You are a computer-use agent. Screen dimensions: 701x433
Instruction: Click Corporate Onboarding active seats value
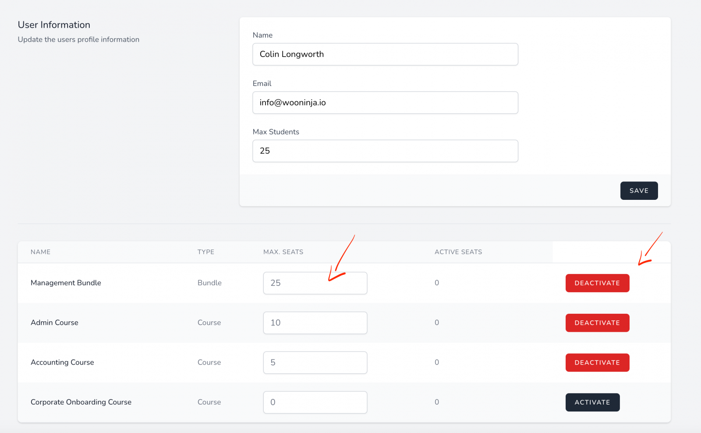pos(437,402)
